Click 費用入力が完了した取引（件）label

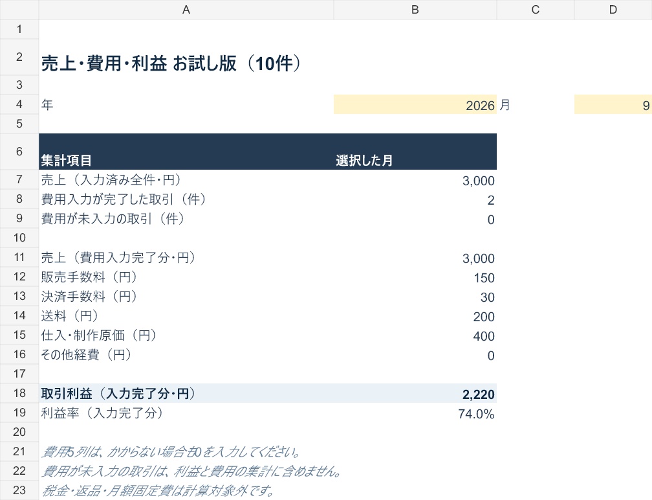(124, 199)
